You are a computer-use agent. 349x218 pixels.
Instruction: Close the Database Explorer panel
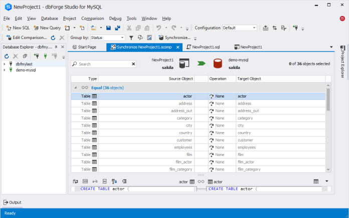pos(63,47)
